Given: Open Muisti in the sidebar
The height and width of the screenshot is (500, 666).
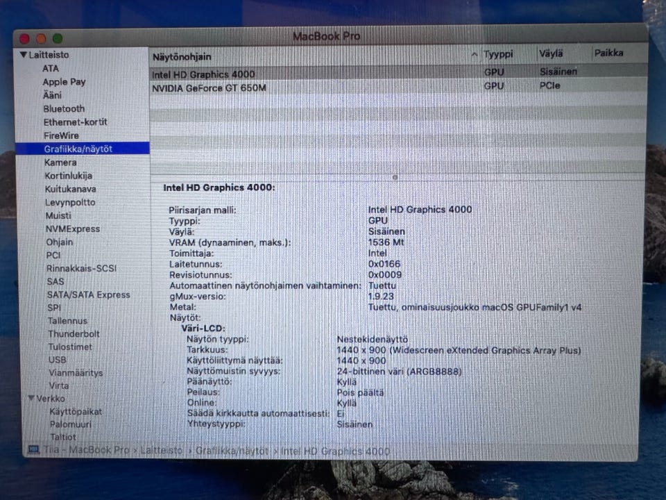Looking at the screenshot, I should (58, 215).
